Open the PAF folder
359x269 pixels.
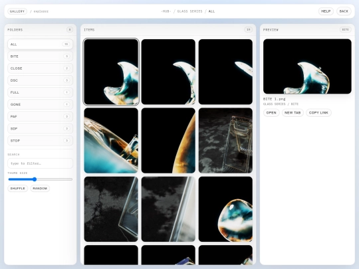(x=41, y=116)
